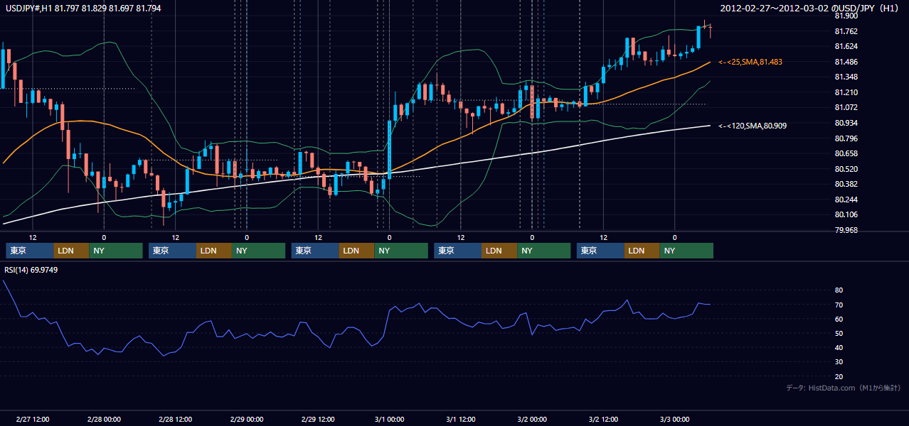Select the RSI(14) 69.9749 indicator label
The image size is (909, 426).
pos(31,270)
